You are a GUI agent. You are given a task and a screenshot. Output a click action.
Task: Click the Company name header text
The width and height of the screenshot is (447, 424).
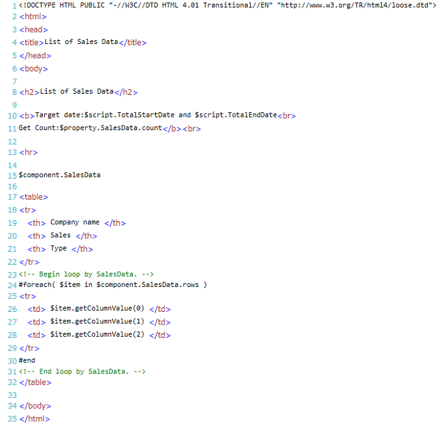pyautogui.click(x=75, y=223)
